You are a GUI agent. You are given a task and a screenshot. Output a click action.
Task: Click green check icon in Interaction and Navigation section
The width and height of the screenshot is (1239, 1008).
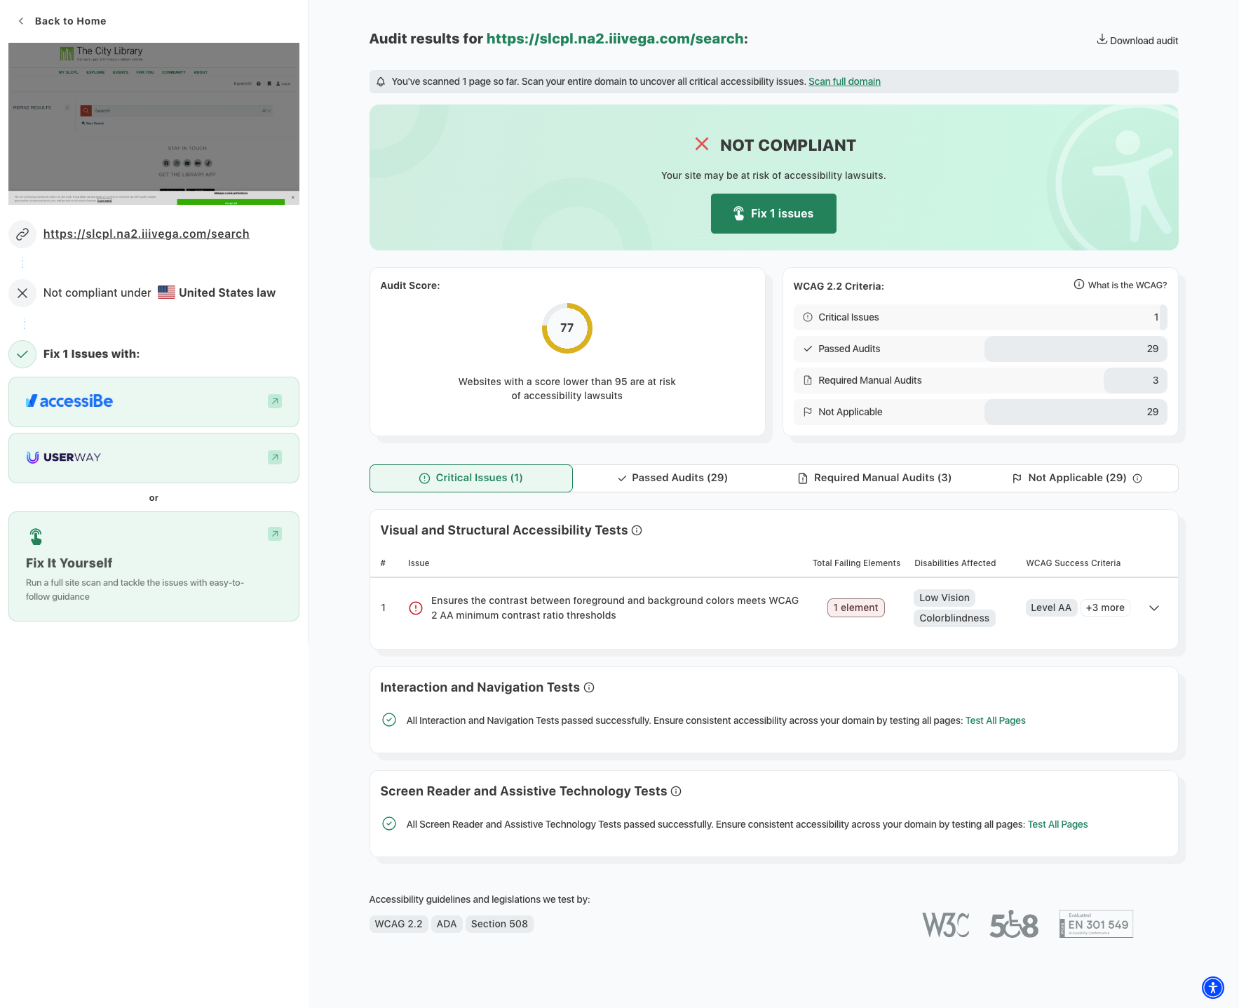tap(389, 720)
